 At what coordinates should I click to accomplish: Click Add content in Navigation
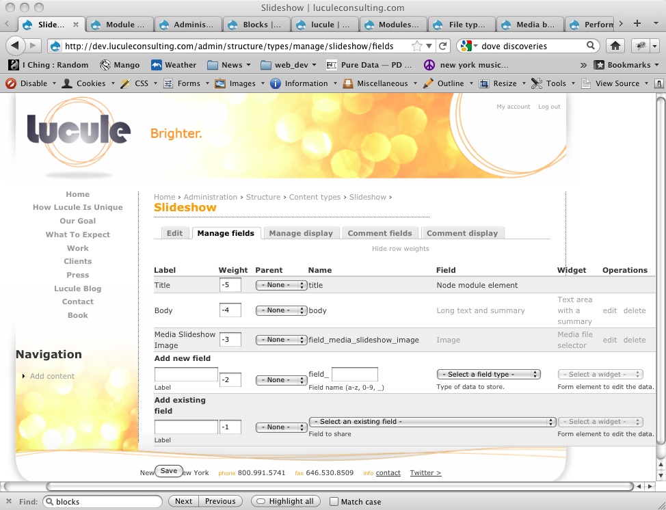point(52,376)
